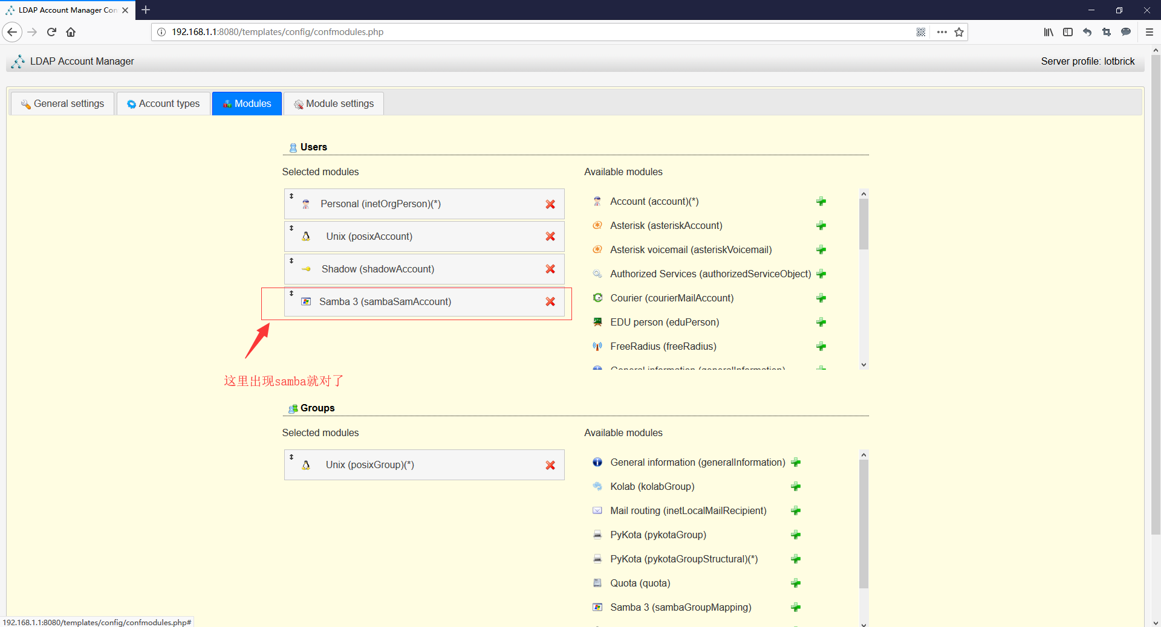Image resolution: width=1161 pixels, height=627 pixels.
Task: Open a new browser tab
Action: click(x=146, y=10)
